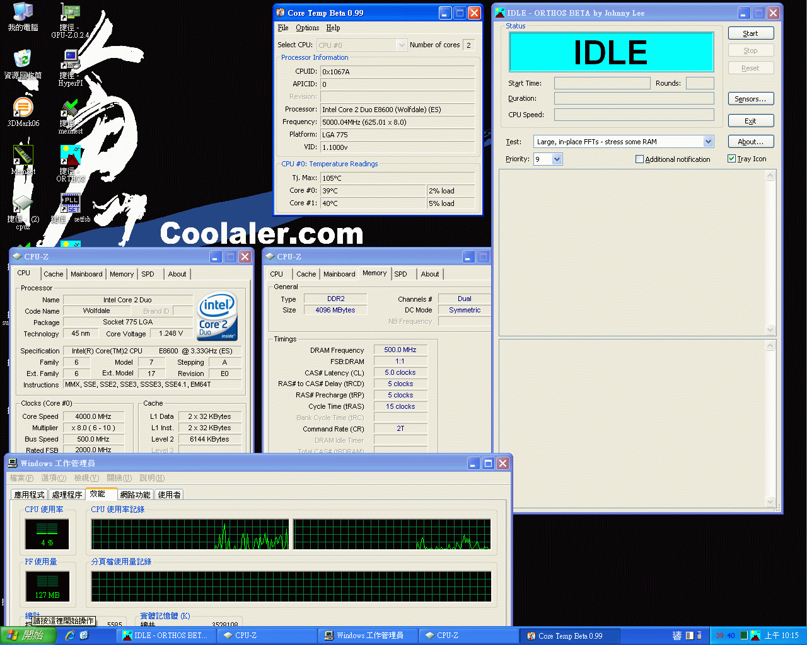Open the 檔案(F) menu in Task Manager
Viewport: 807px width, 645px height.
tap(21, 478)
